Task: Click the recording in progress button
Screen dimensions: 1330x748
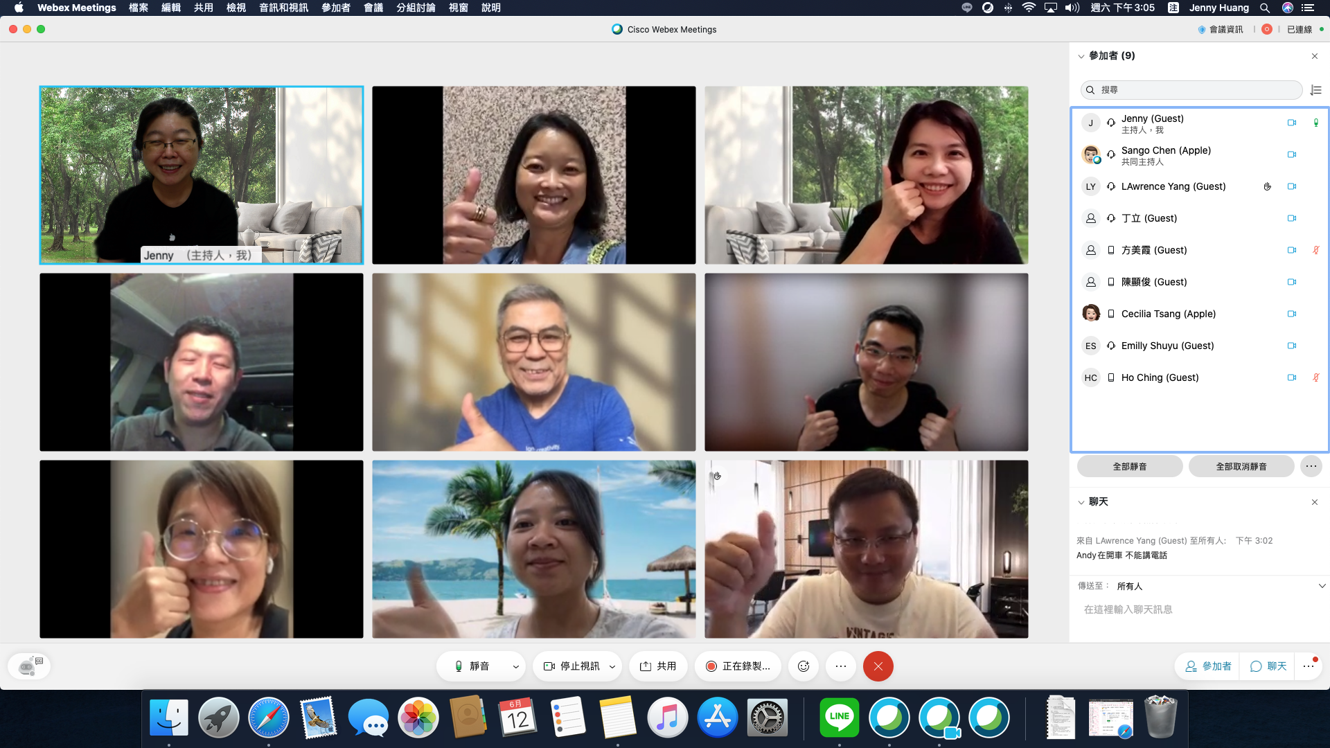Action: (x=738, y=666)
